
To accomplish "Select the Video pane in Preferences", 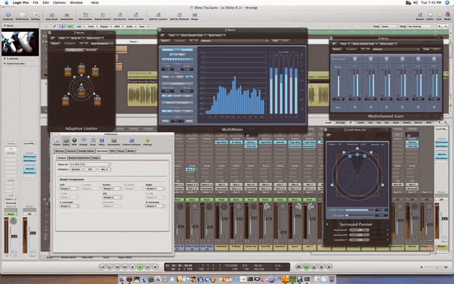I will click(x=102, y=141).
